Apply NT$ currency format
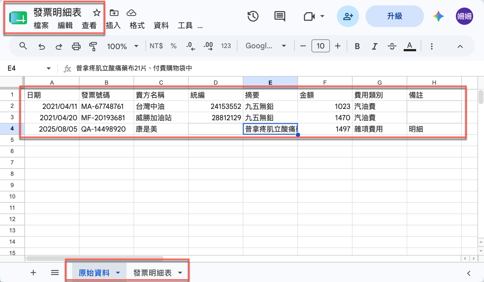Viewport: 484px width, 282px height. 156,46
